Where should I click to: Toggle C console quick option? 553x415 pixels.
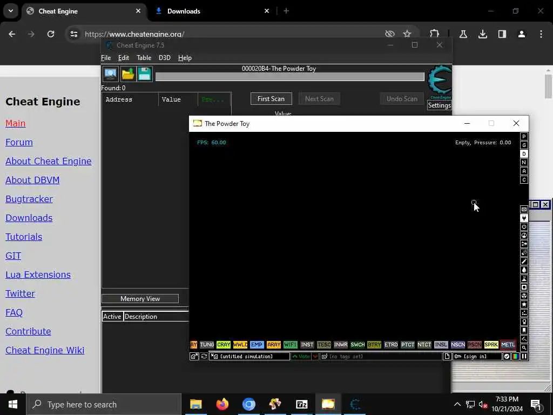(524, 179)
